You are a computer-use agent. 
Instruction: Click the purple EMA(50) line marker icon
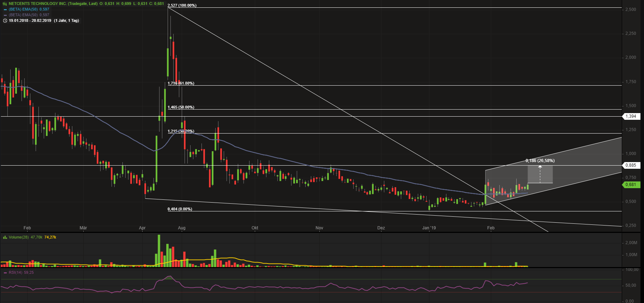click(5, 15)
